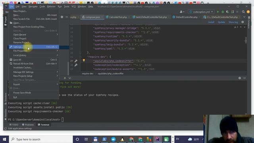Click the wrench gutter icon on line 28

click(76, 65)
